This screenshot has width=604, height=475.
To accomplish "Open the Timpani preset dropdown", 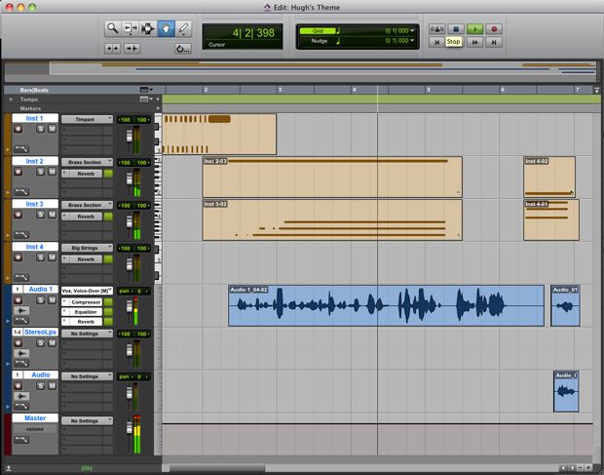I will (x=87, y=119).
